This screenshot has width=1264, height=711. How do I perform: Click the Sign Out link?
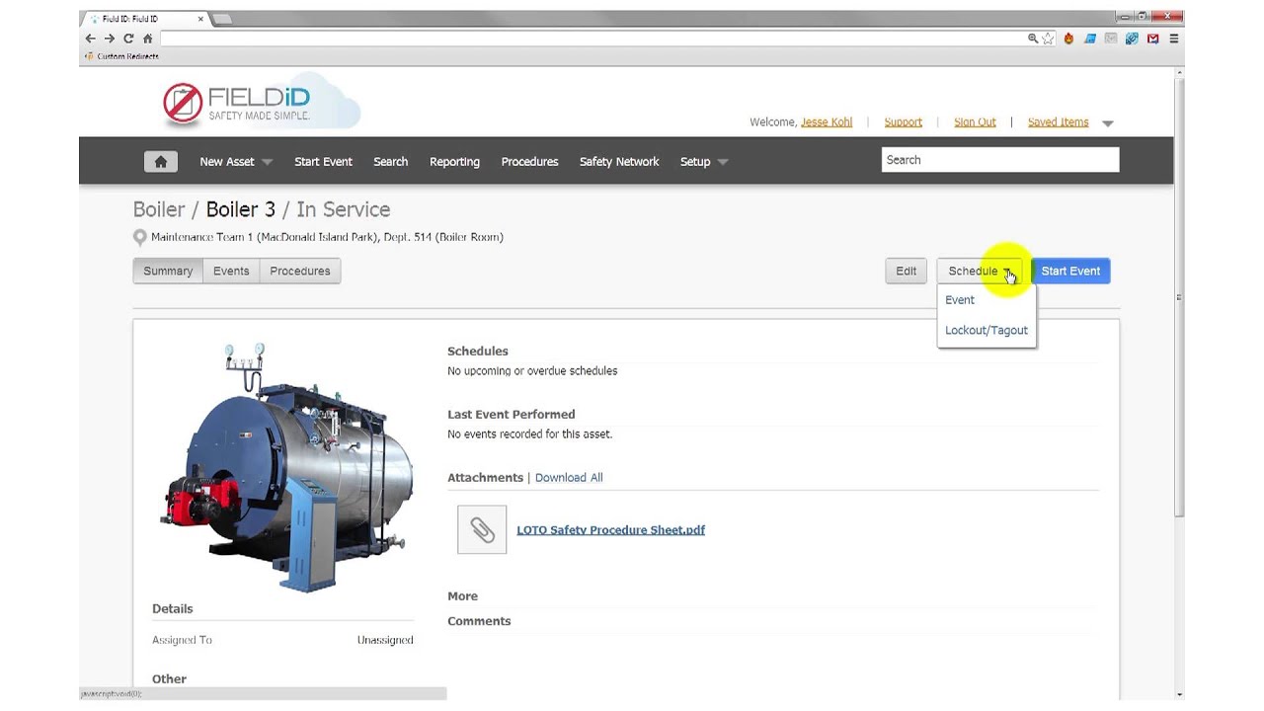click(975, 122)
